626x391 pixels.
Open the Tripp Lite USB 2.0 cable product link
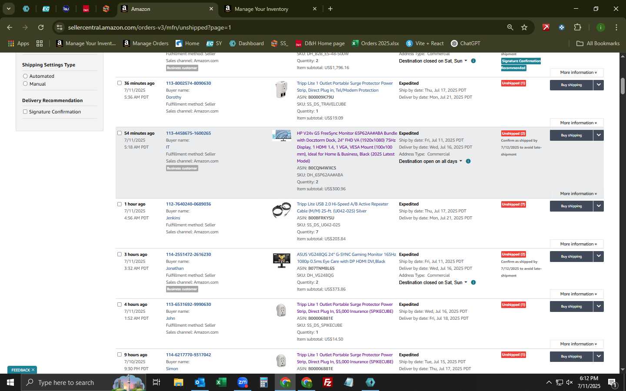pyautogui.click(x=343, y=207)
